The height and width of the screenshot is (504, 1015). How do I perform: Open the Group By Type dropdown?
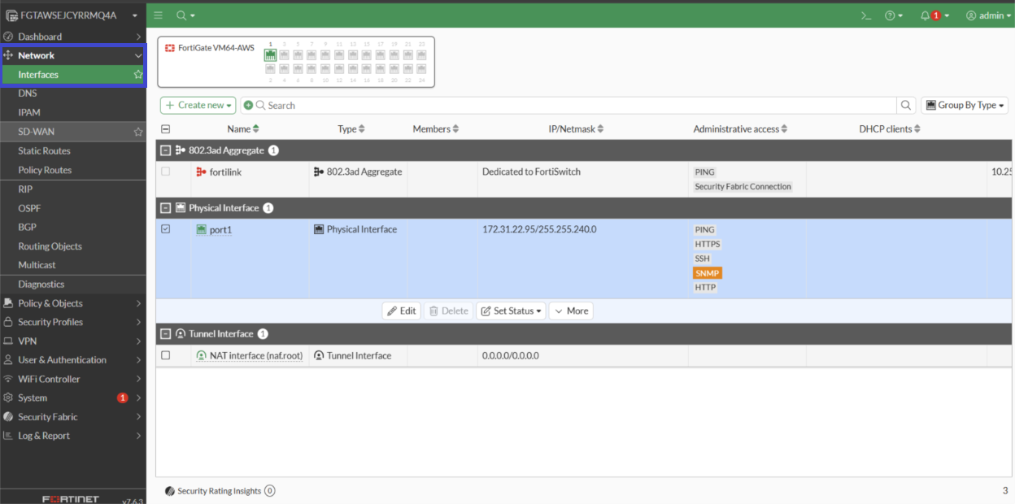(965, 105)
